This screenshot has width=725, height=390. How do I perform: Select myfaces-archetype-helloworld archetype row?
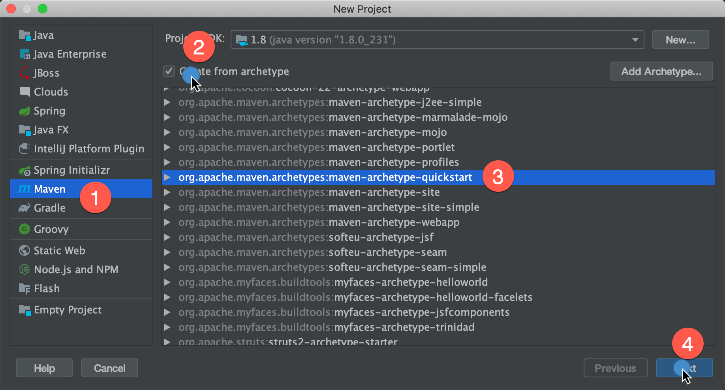point(438,282)
